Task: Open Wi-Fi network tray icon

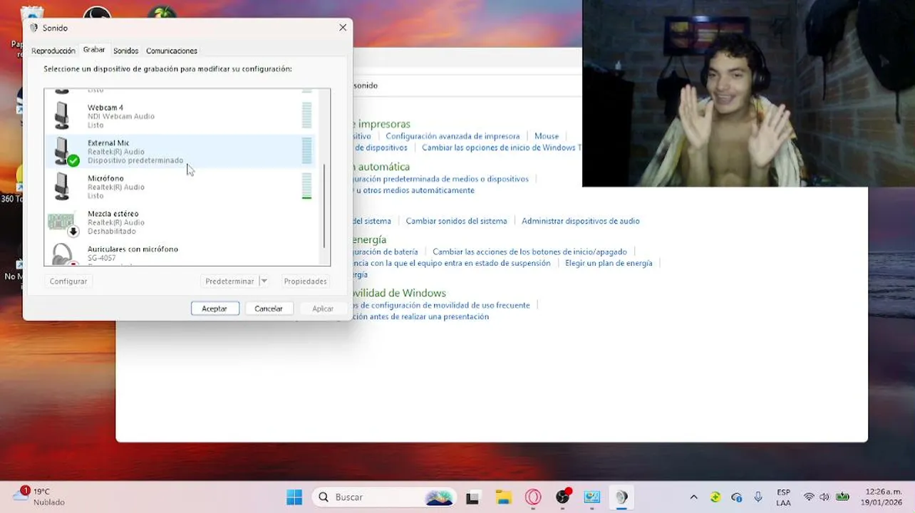Action: tap(809, 497)
